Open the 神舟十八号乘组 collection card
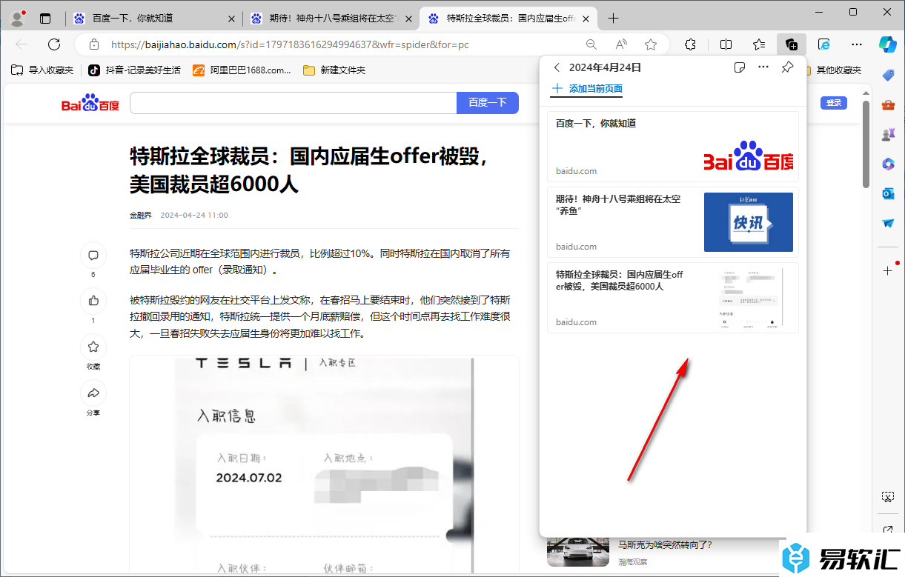 pyautogui.click(x=673, y=222)
